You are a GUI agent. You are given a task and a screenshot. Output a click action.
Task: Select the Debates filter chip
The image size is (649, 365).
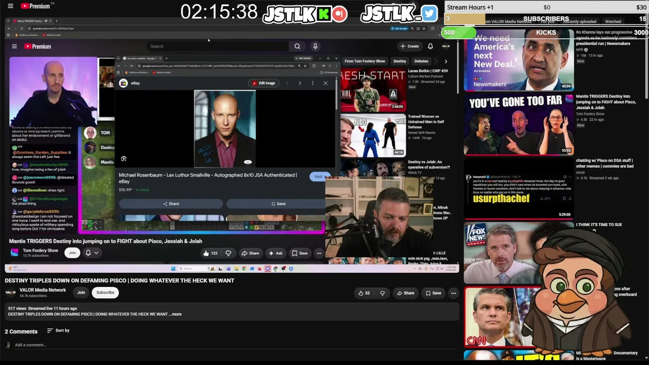pyautogui.click(x=421, y=61)
